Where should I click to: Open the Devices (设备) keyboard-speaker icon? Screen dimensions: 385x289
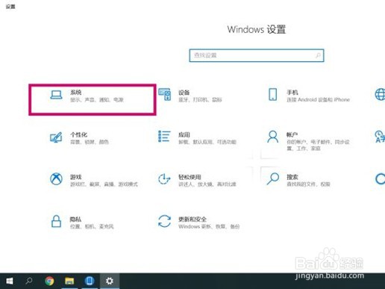(165, 95)
